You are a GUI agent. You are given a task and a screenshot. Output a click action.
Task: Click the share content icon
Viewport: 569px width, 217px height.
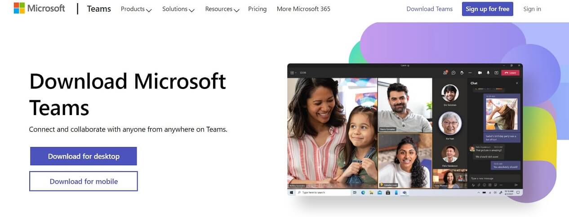(x=496, y=73)
